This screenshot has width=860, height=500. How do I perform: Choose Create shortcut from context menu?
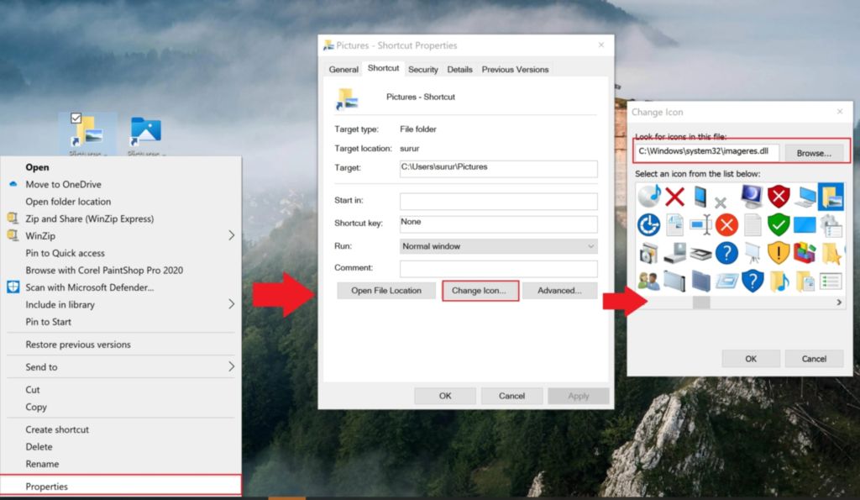[x=57, y=429]
